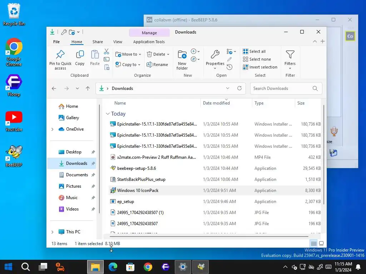Click Select none
The width and height of the screenshot is (366, 274).
pos(257,59)
